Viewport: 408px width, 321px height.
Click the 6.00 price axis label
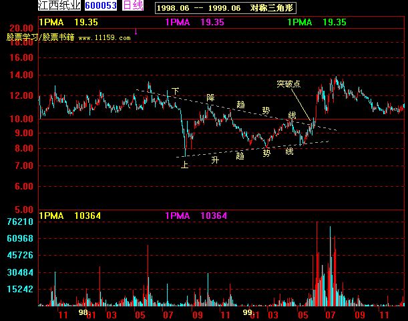pos(24,186)
